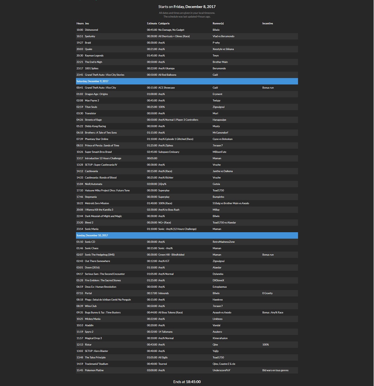Viewport: 374px width, 386px height.
Task: Click 'Dark Messiah of Might and Magic'
Action: click(x=104, y=216)
